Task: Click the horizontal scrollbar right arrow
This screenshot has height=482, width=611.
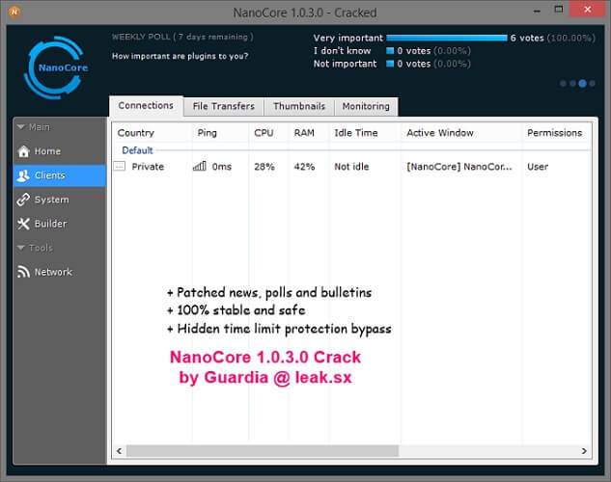Action: coord(584,451)
